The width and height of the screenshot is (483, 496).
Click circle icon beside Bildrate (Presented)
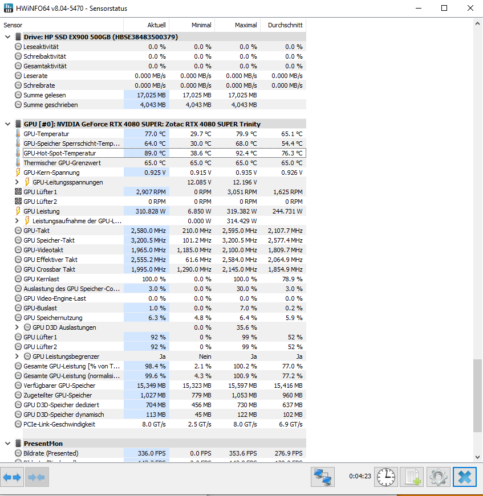18,453
